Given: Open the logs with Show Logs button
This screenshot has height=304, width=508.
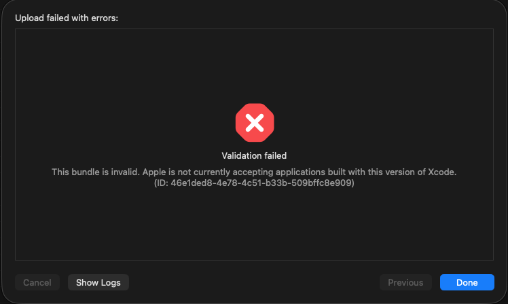Looking at the screenshot, I should click(x=98, y=282).
